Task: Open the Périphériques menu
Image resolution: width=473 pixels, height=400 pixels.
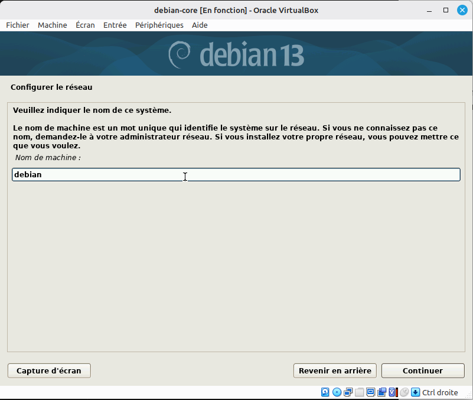Action: (x=159, y=25)
